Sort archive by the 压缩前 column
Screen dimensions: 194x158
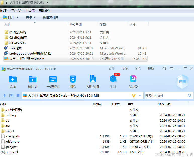98,104
